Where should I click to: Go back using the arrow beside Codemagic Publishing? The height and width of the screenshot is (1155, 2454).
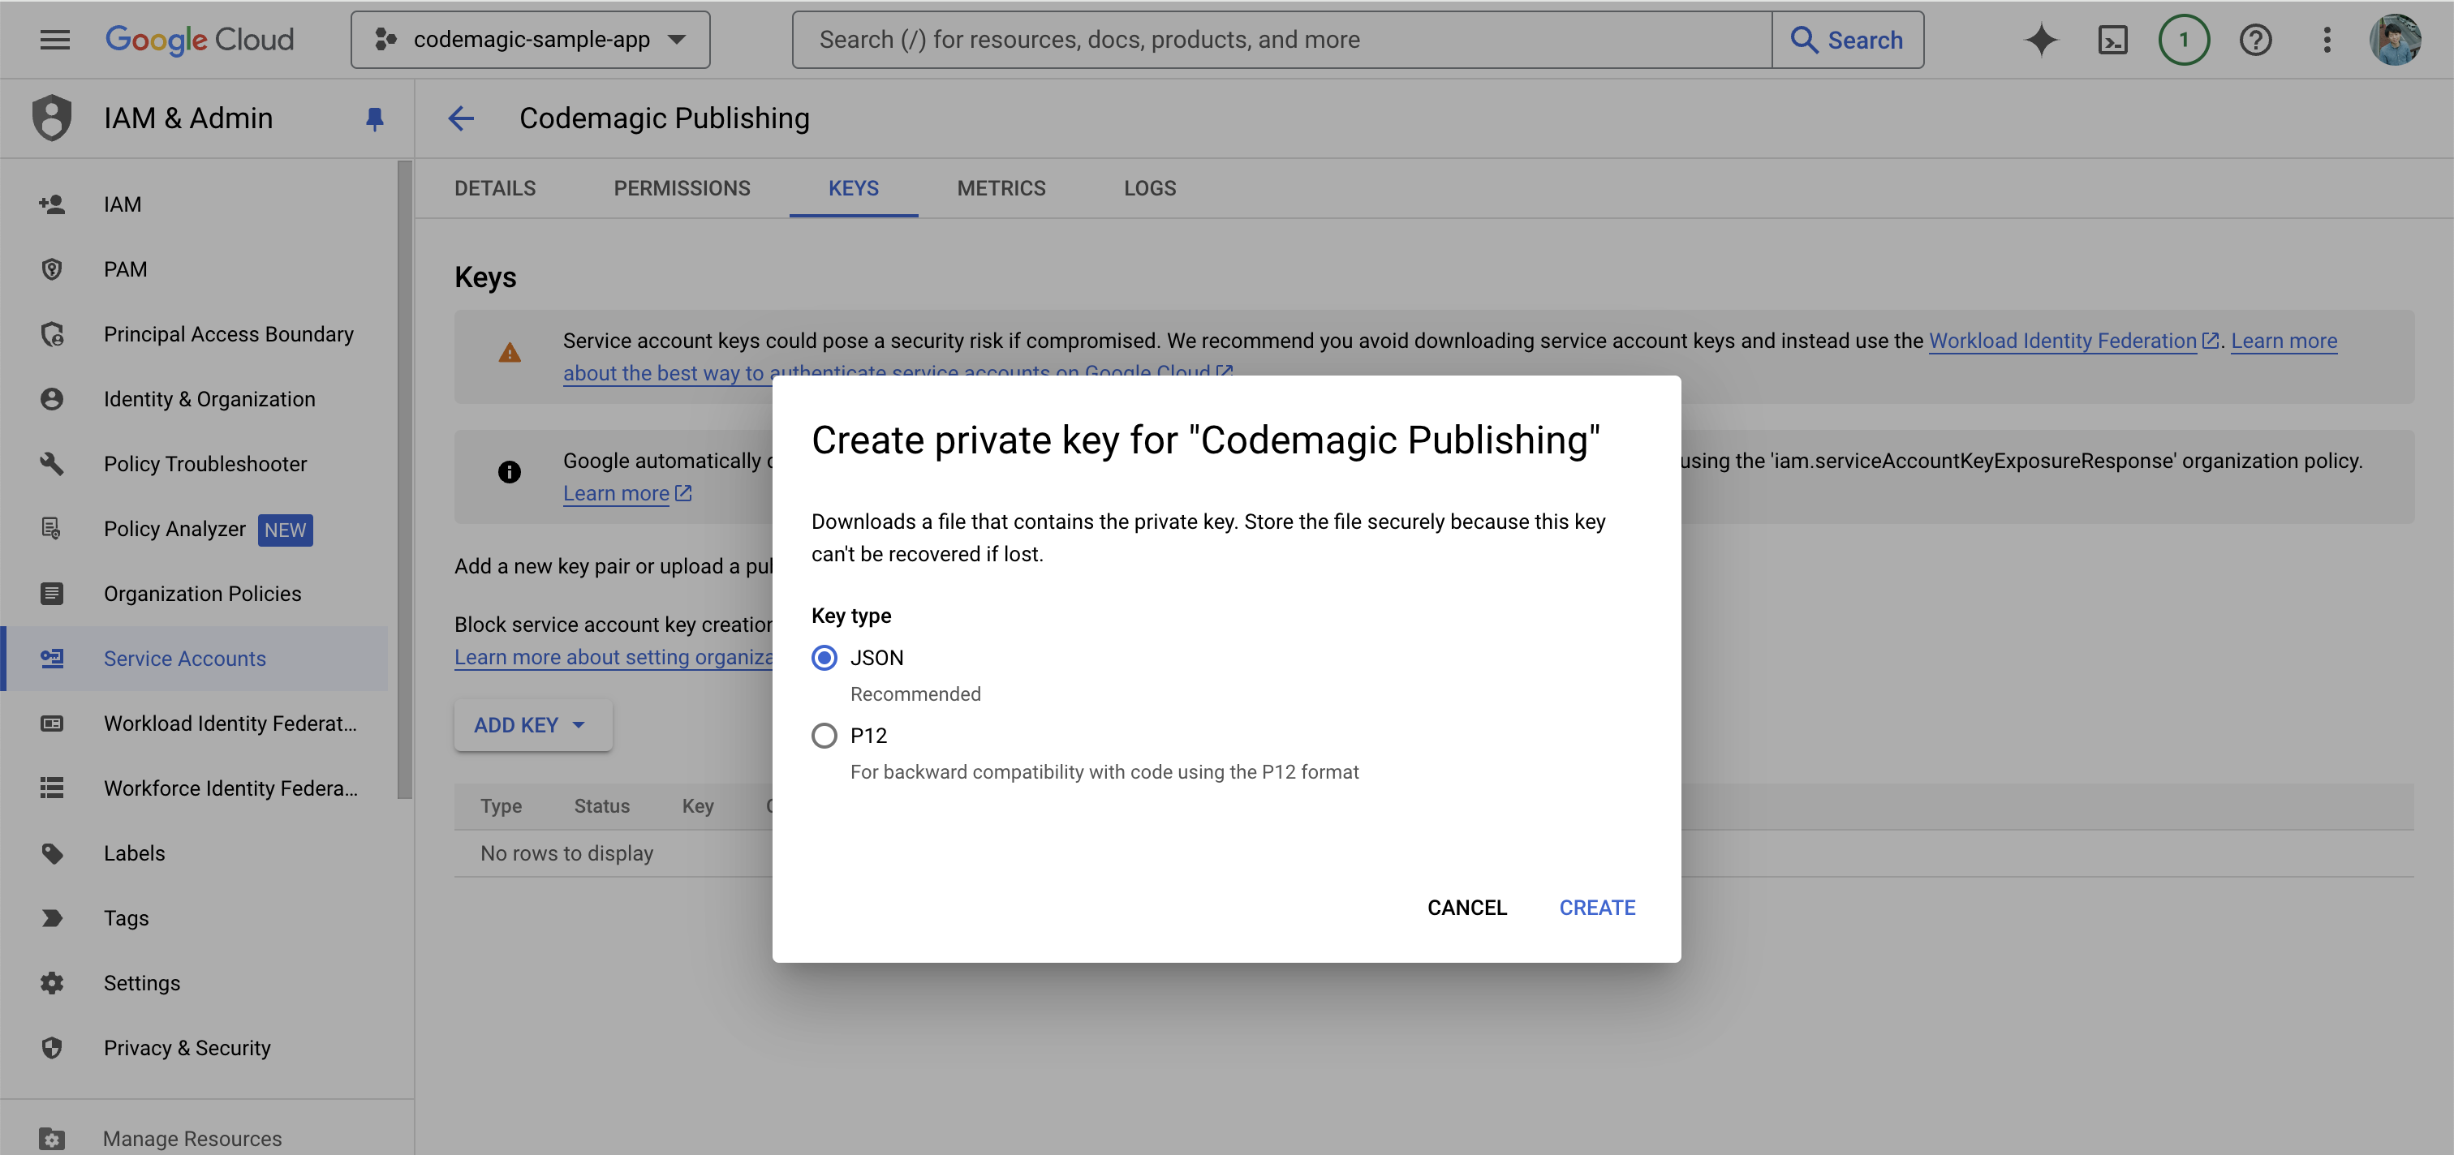coord(461,118)
